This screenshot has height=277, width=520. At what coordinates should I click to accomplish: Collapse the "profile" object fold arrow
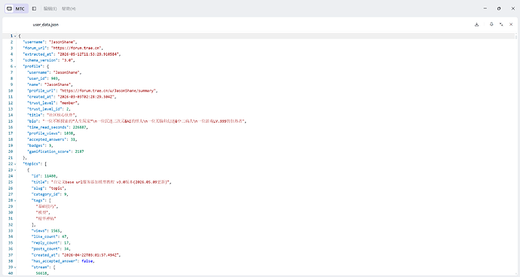pos(15,66)
